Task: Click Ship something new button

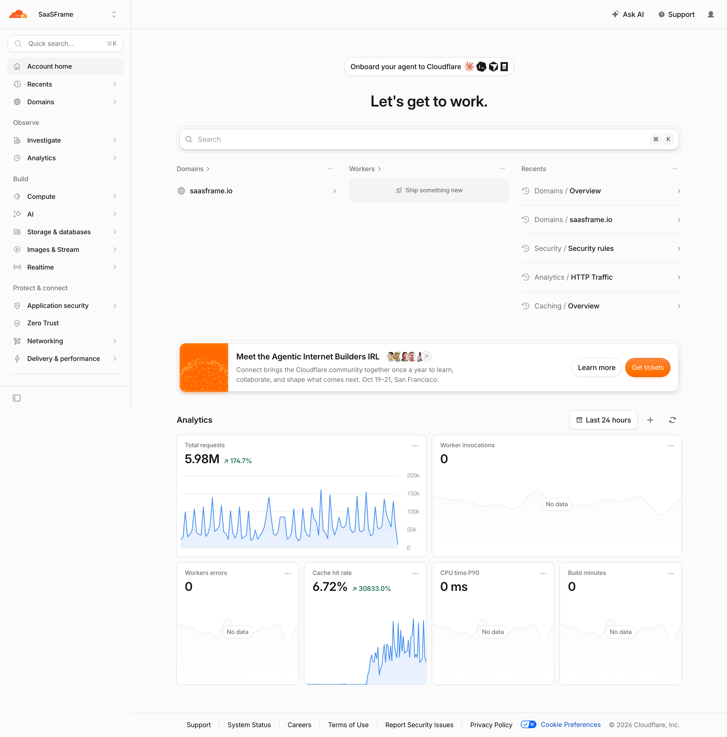Action: click(429, 190)
